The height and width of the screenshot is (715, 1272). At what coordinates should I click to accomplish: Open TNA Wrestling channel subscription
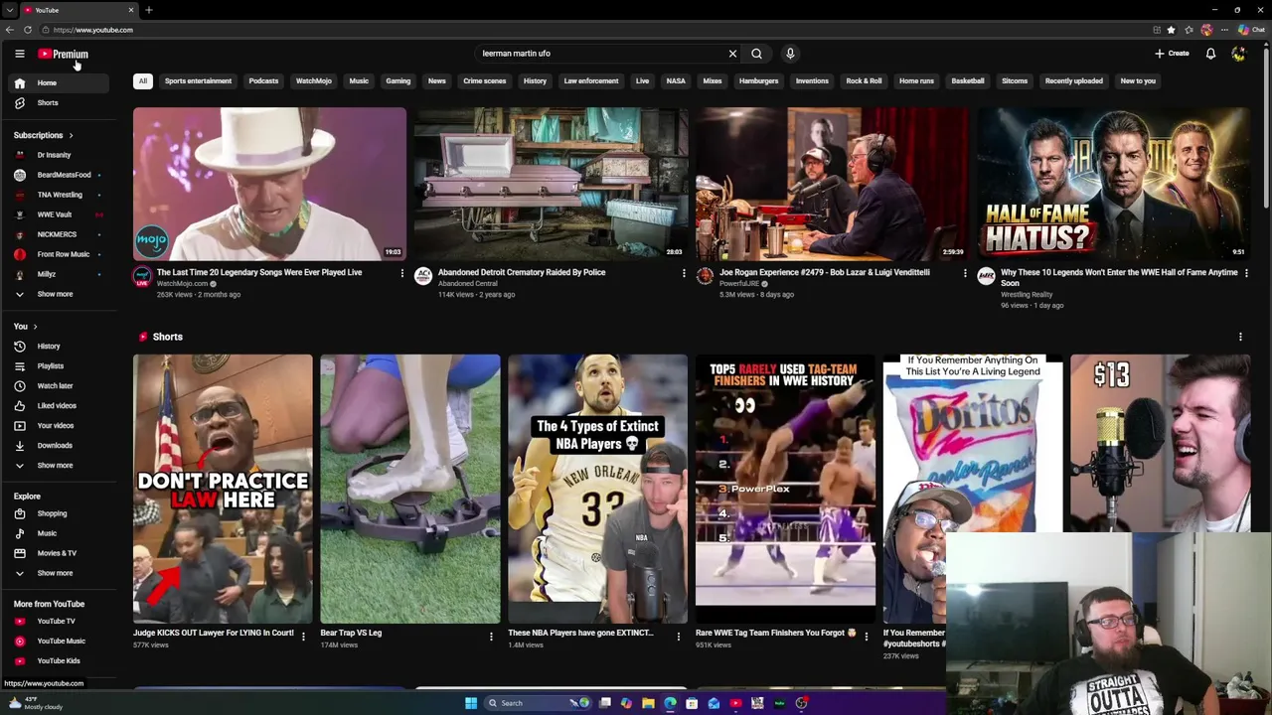pyautogui.click(x=58, y=195)
